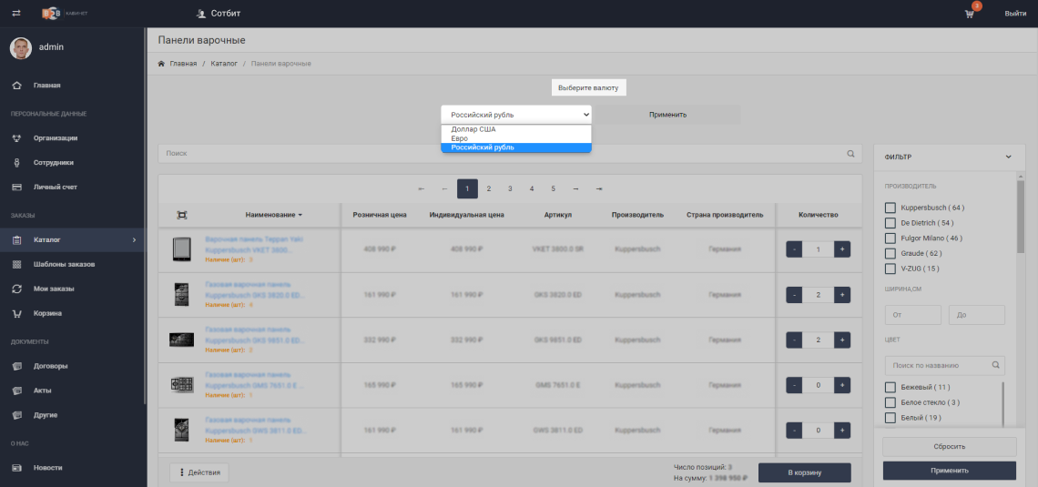Click thumbnail of Teppan Yaki VKET 3800 panel
The image size is (1038, 487).
pyautogui.click(x=181, y=249)
